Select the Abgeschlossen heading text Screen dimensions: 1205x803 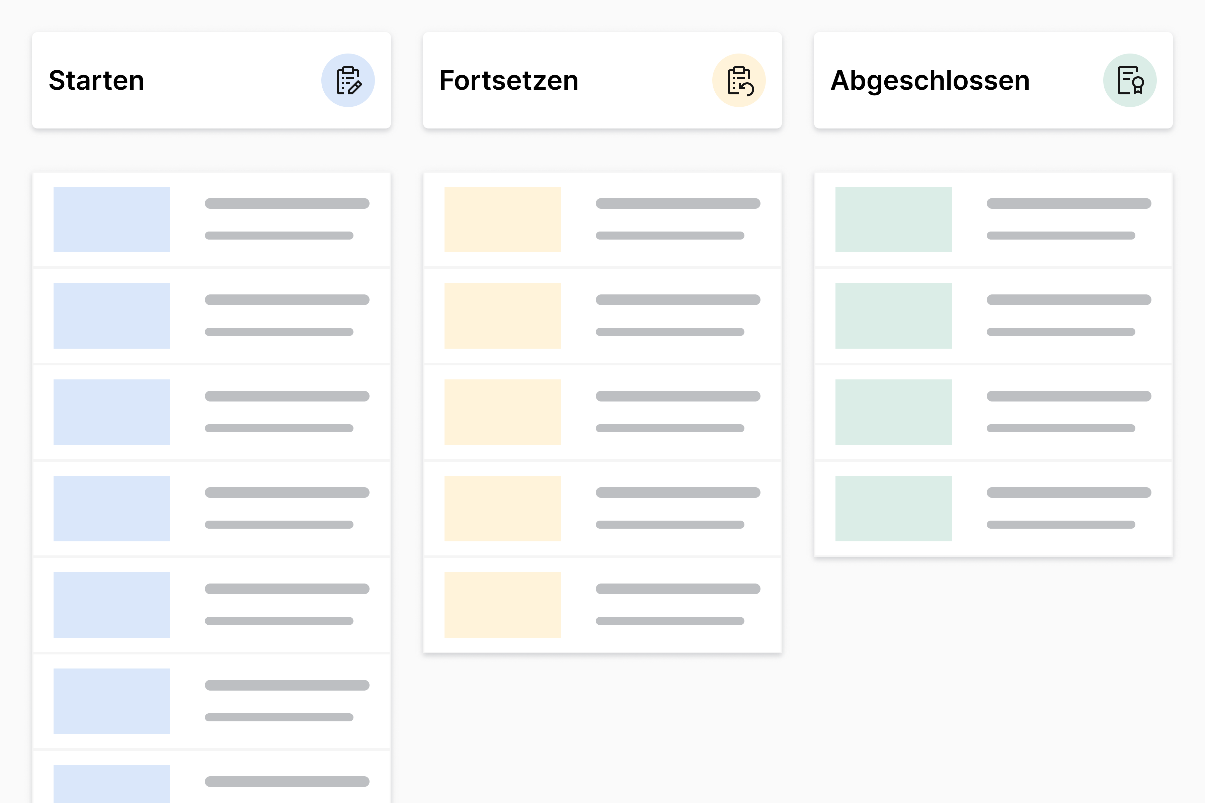[x=930, y=80]
